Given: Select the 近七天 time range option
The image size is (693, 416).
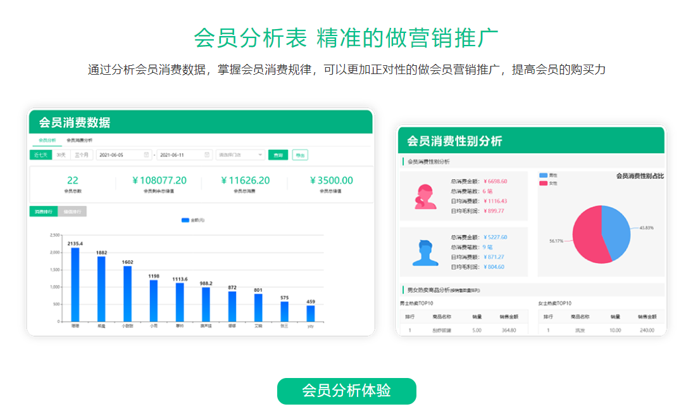Looking at the screenshot, I should [41, 154].
